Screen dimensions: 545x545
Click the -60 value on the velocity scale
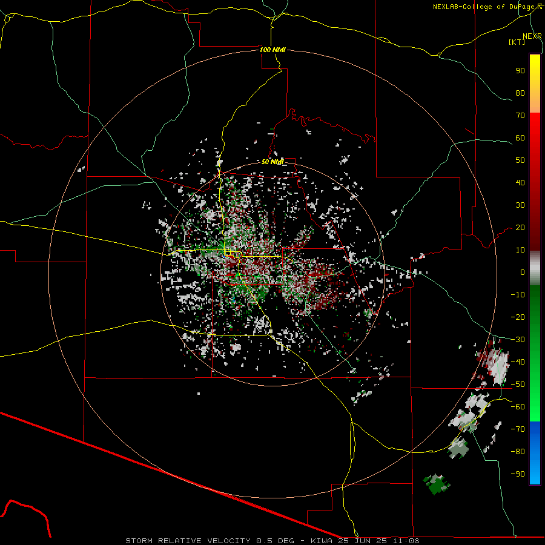click(518, 407)
